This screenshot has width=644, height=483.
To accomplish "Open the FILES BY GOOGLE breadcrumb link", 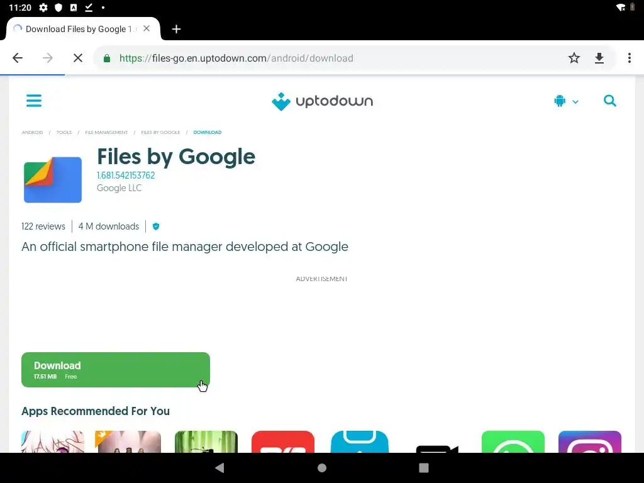I will point(160,132).
